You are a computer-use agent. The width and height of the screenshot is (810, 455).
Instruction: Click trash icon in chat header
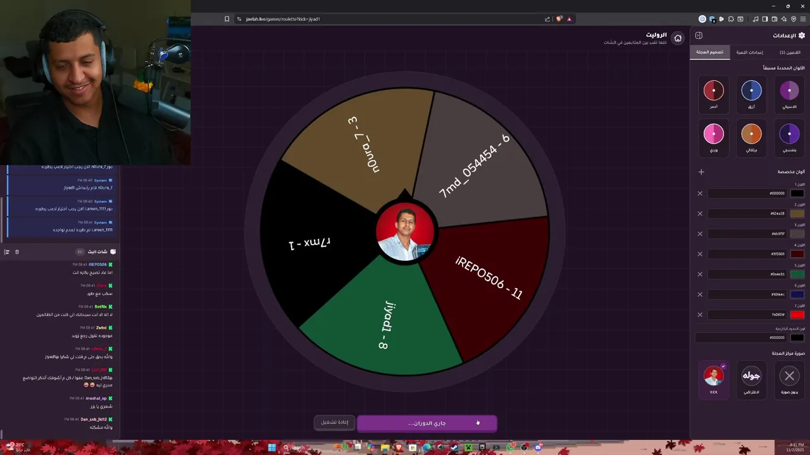click(x=17, y=252)
